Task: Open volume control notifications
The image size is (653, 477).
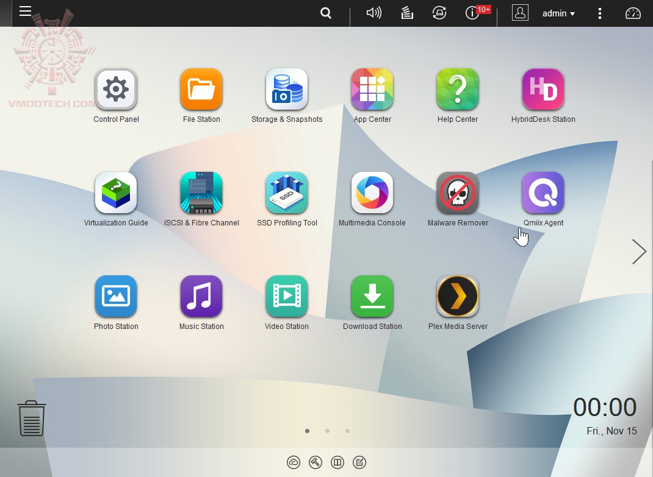Action: (373, 13)
